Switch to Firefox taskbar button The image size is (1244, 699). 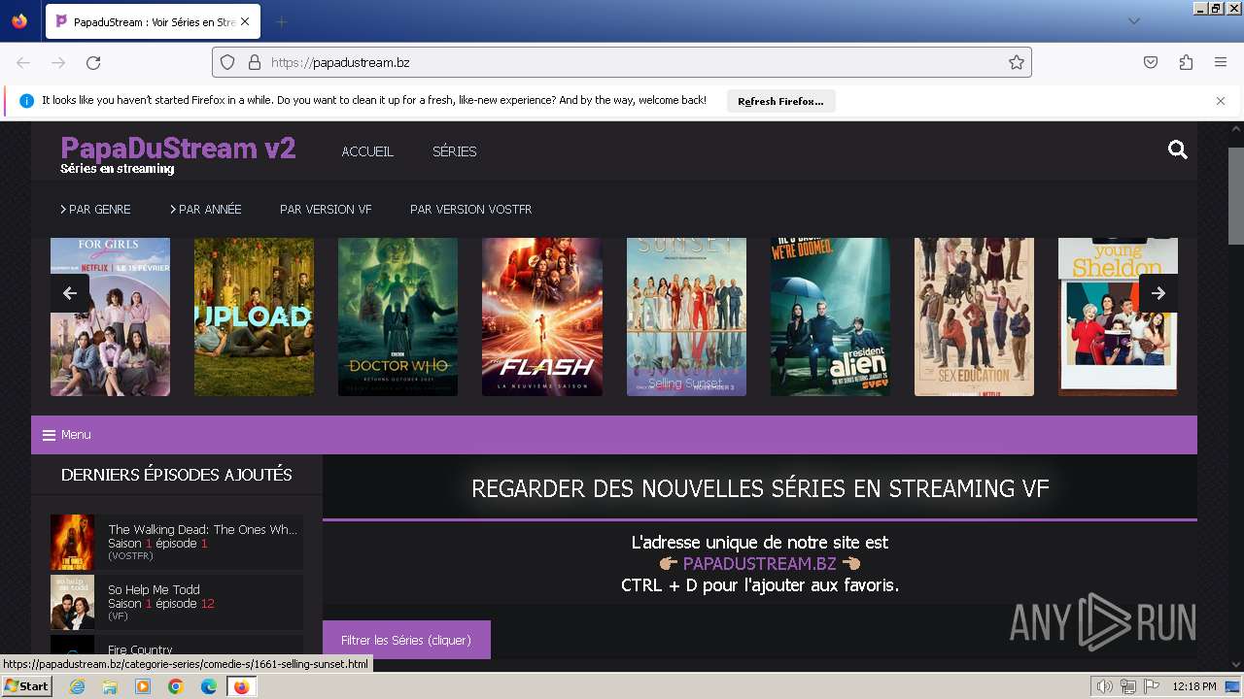[x=241, y=686]
